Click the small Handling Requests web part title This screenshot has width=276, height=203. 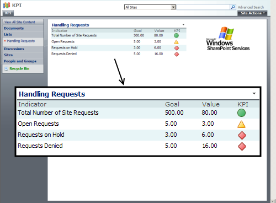(x=71, y=25)
